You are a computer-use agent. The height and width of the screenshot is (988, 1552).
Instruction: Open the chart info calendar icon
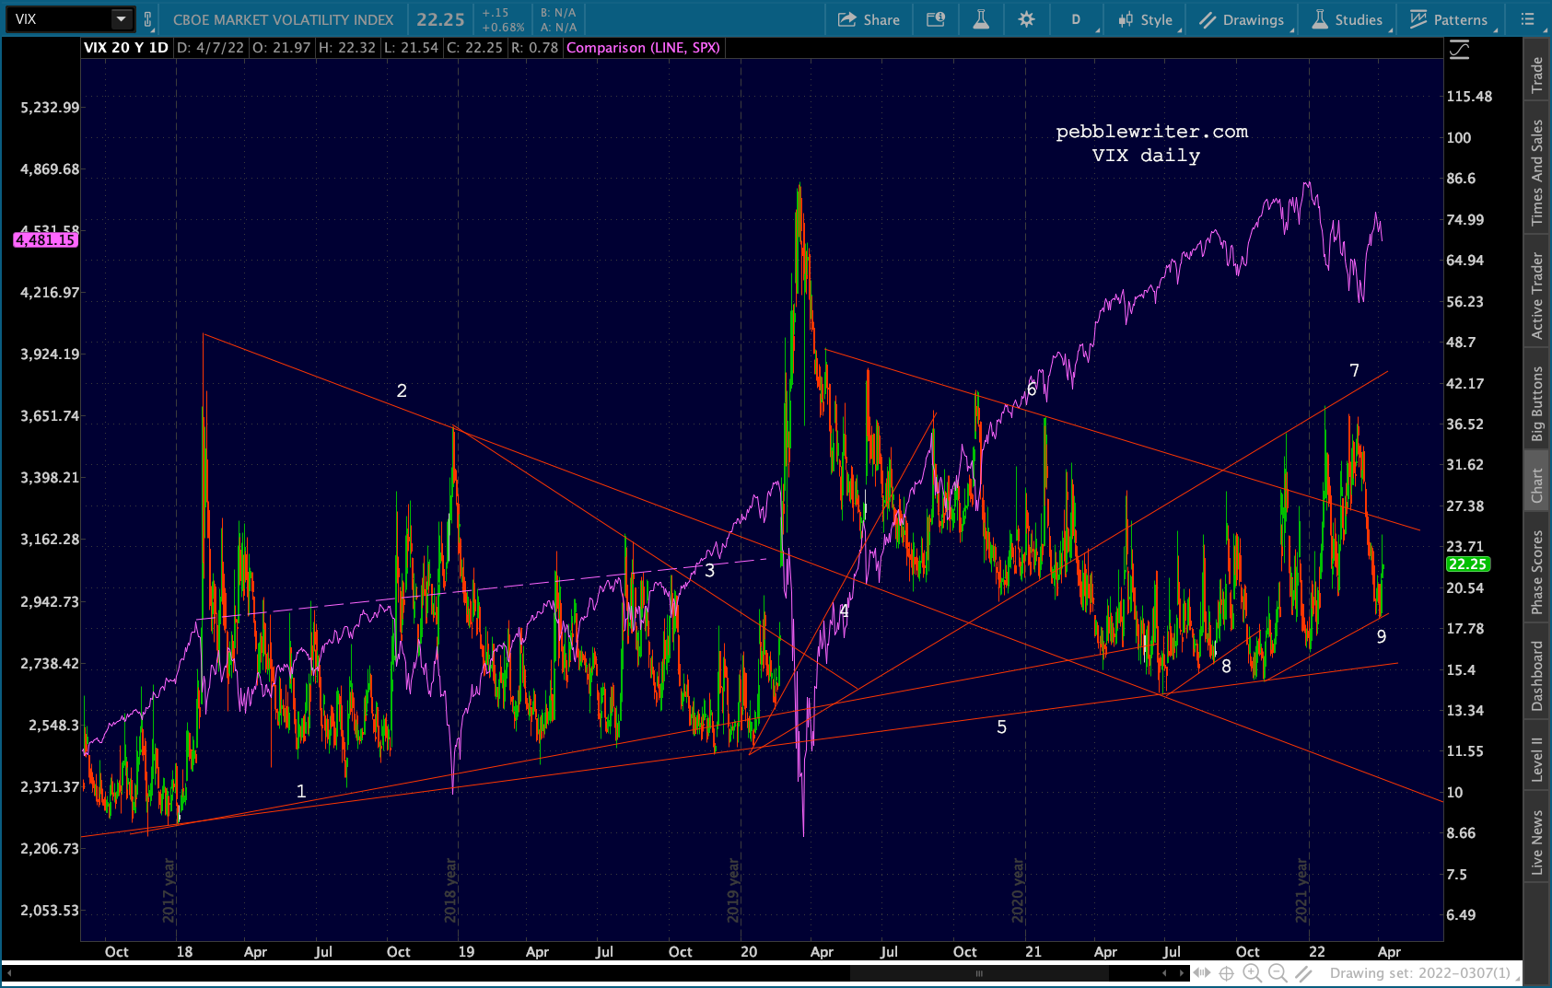tap(936, 19)
